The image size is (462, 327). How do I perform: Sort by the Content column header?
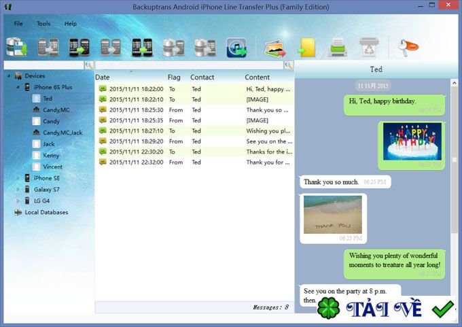pos(257,78)
